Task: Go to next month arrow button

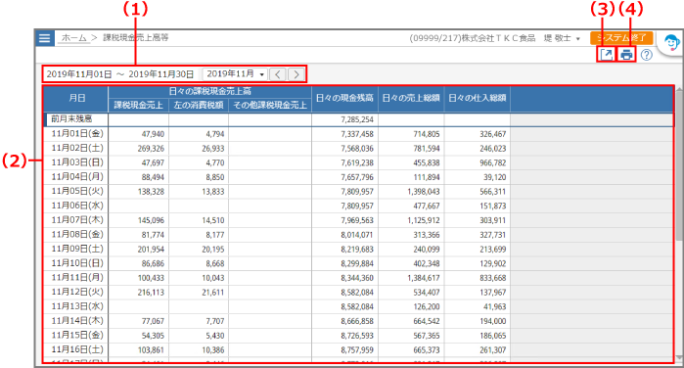Action: [296, 74]
